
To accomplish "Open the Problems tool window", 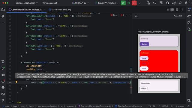I will (3, 81).
